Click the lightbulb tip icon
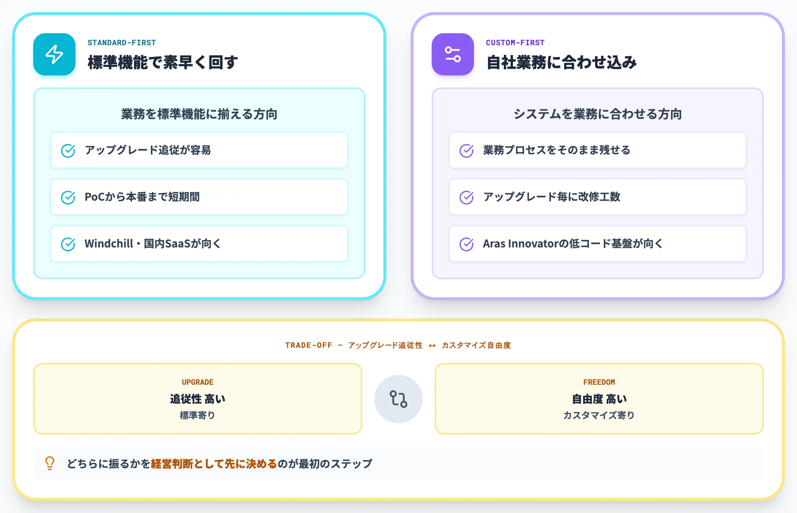 click(x=50, y=463)
